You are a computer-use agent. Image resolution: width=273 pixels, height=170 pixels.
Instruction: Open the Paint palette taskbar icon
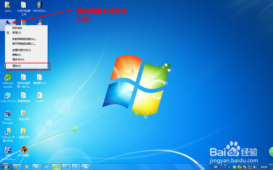point(47,167)
